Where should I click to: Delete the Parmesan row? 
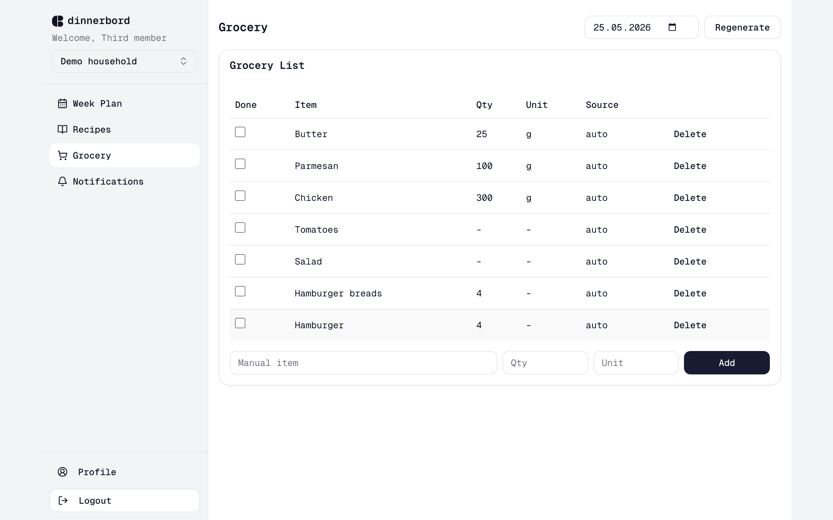pos(690,166)
